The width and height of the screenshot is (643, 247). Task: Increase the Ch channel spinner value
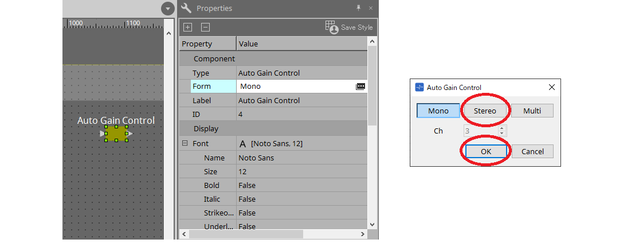(503, 128)
